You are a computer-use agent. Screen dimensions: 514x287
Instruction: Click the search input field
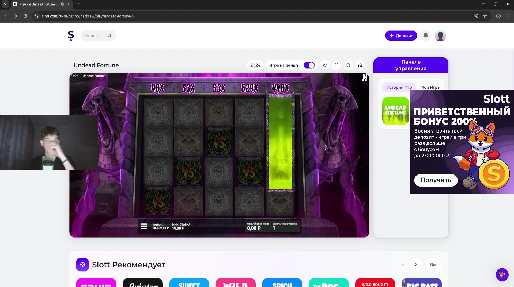(x=98, y=36)
